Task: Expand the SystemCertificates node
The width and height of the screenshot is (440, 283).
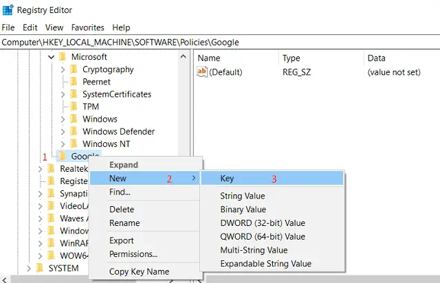Action: pyautogui.click(x=63, y=95)
